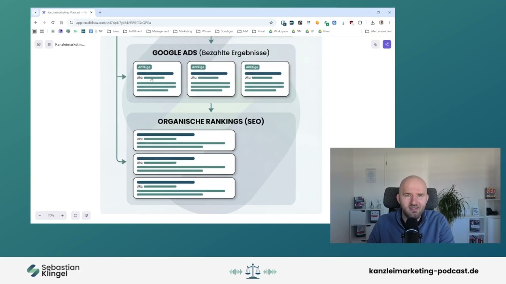The height and width of the screenshot is (284, 506).
Task: Close the Kanzleimarketing-Podcast tab
Action: (x=91, y=12)
